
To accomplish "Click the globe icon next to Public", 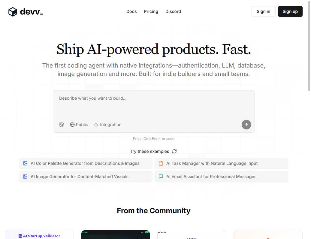I will point(72,125).
